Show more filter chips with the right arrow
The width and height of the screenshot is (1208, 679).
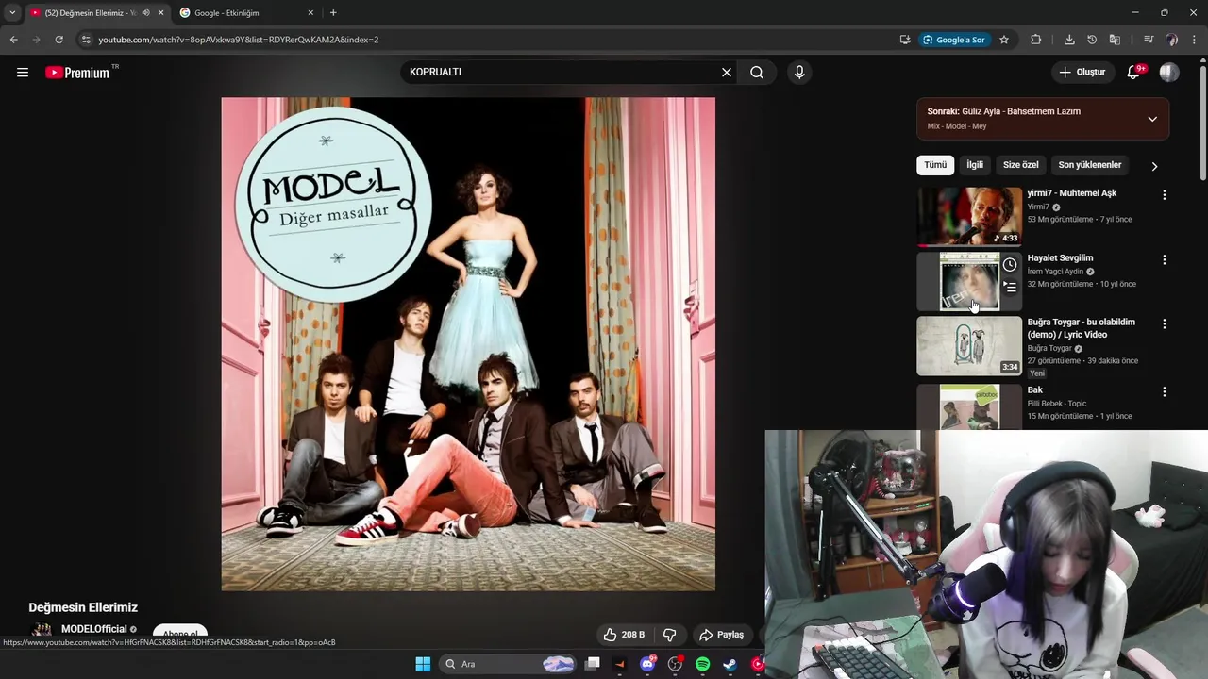(1154, 166)
